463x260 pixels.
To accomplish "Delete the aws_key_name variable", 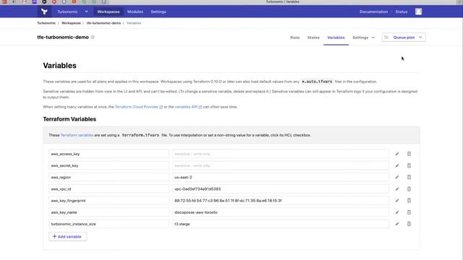I will point(409,212).
